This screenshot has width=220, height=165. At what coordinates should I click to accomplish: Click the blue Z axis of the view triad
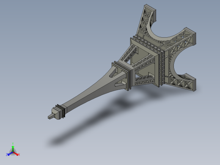tap(9, 154)
